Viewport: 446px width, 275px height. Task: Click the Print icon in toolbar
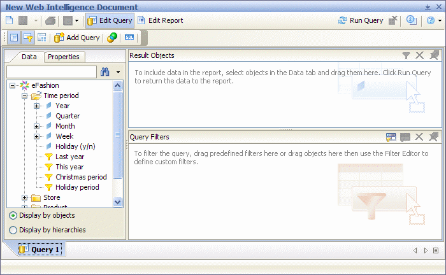pos(50,20)
